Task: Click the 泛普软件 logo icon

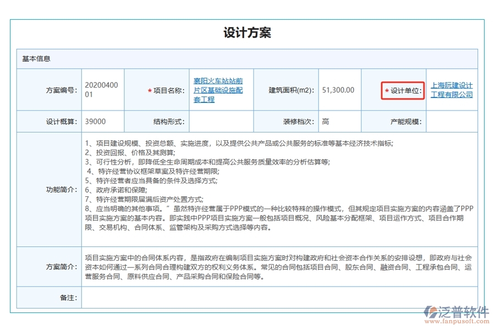Action: [x=431, y=311]
